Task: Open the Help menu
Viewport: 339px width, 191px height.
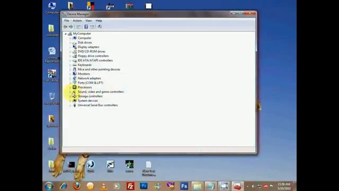Action: [99, 21]
